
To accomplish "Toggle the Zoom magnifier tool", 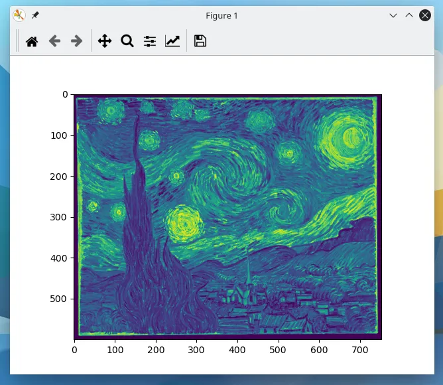I will (x=127, y=41).
